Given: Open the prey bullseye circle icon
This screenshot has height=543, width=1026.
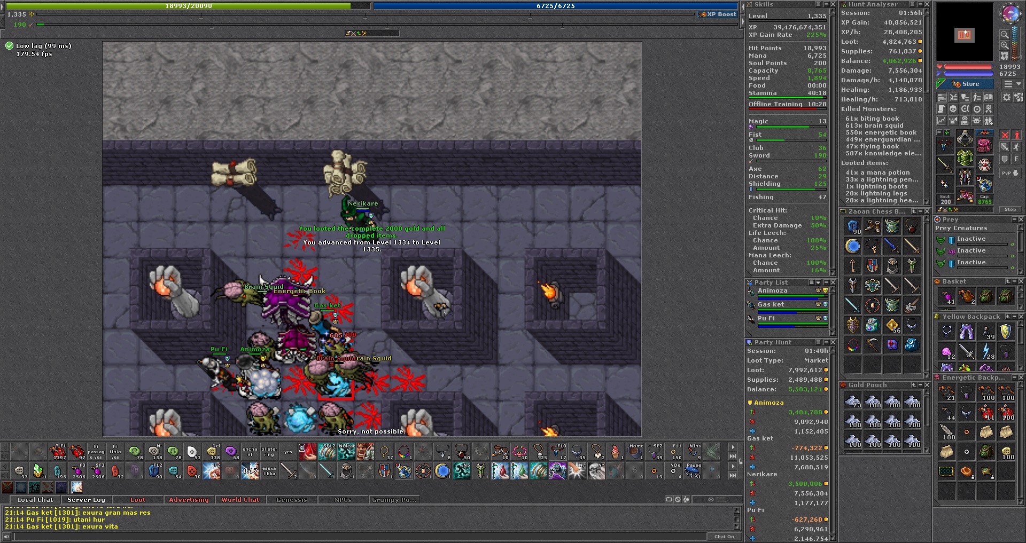Looking at the screenshot, I should 977,109.
